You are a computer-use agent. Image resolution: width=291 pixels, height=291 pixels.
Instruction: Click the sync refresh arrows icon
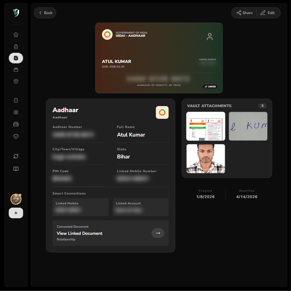click(16, 156)
